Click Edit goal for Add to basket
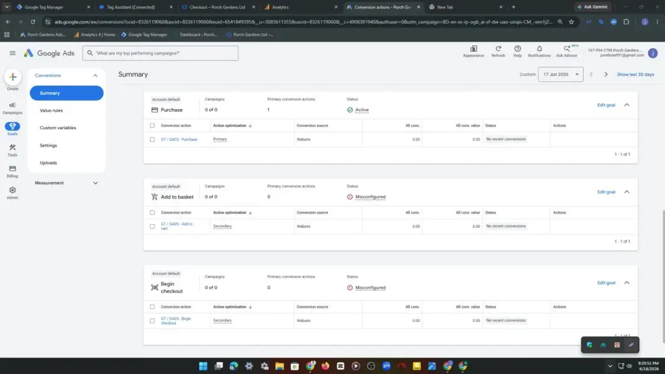Screen dimensions: 665x374 click(606, 192)
